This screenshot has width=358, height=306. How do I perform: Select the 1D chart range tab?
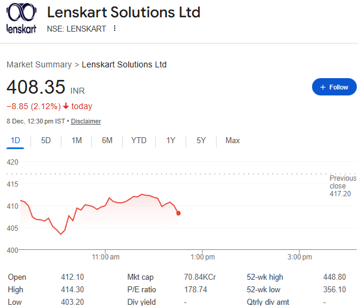tap(16, 141)
